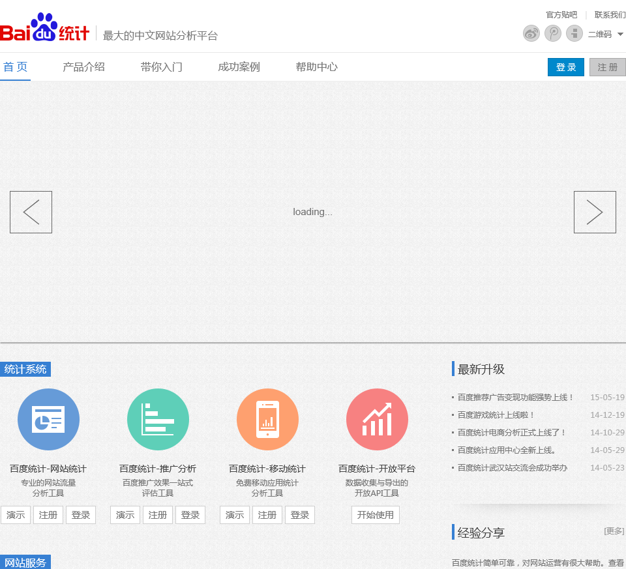Open 帮助中心 navigation item
Image resolution: width=626 pixels, height=569 pixels.
317,66
